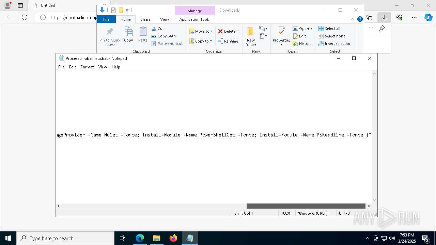
Task: Open Notepad View menu
Action: pos(103,67)
